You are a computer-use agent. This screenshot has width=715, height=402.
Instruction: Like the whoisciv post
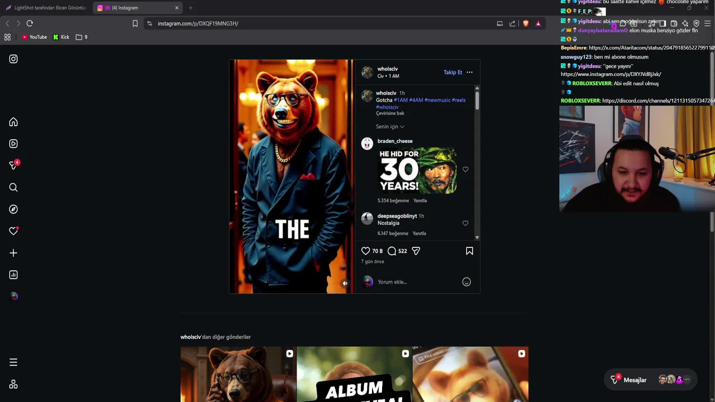coord(365,251)
